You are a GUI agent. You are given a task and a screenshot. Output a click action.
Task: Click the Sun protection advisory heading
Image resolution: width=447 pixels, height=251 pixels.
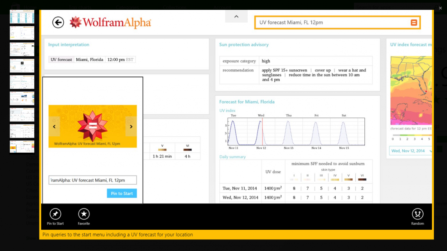[244, 45]
